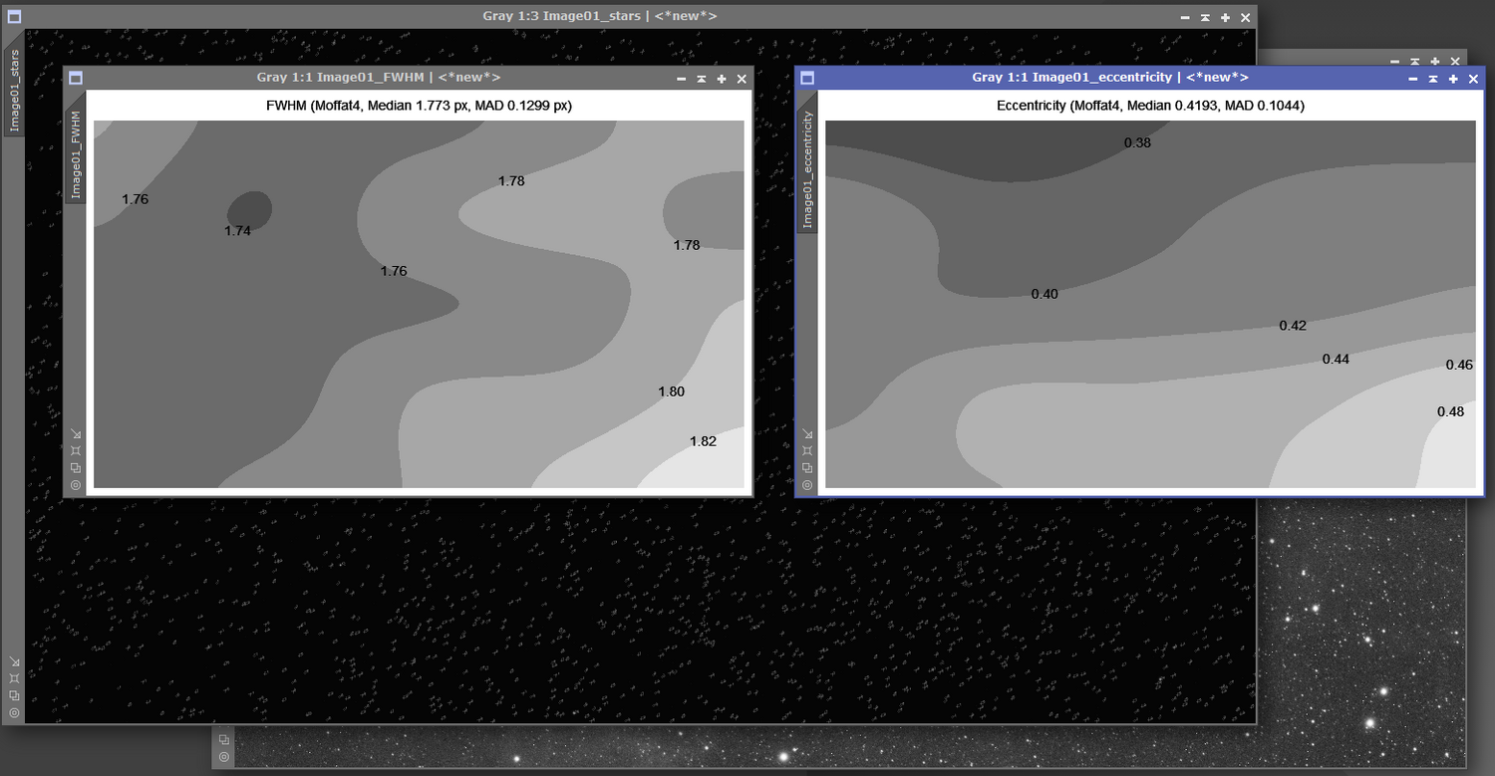Click the zoom-to-fit icon on the FWHM window sidebar
Viewport: 1495px width, 776px height.
click(x=75, y=433)
